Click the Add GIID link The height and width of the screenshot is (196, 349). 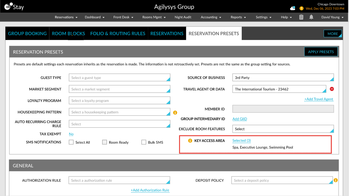pyautogui.click(x=240, y=119)
